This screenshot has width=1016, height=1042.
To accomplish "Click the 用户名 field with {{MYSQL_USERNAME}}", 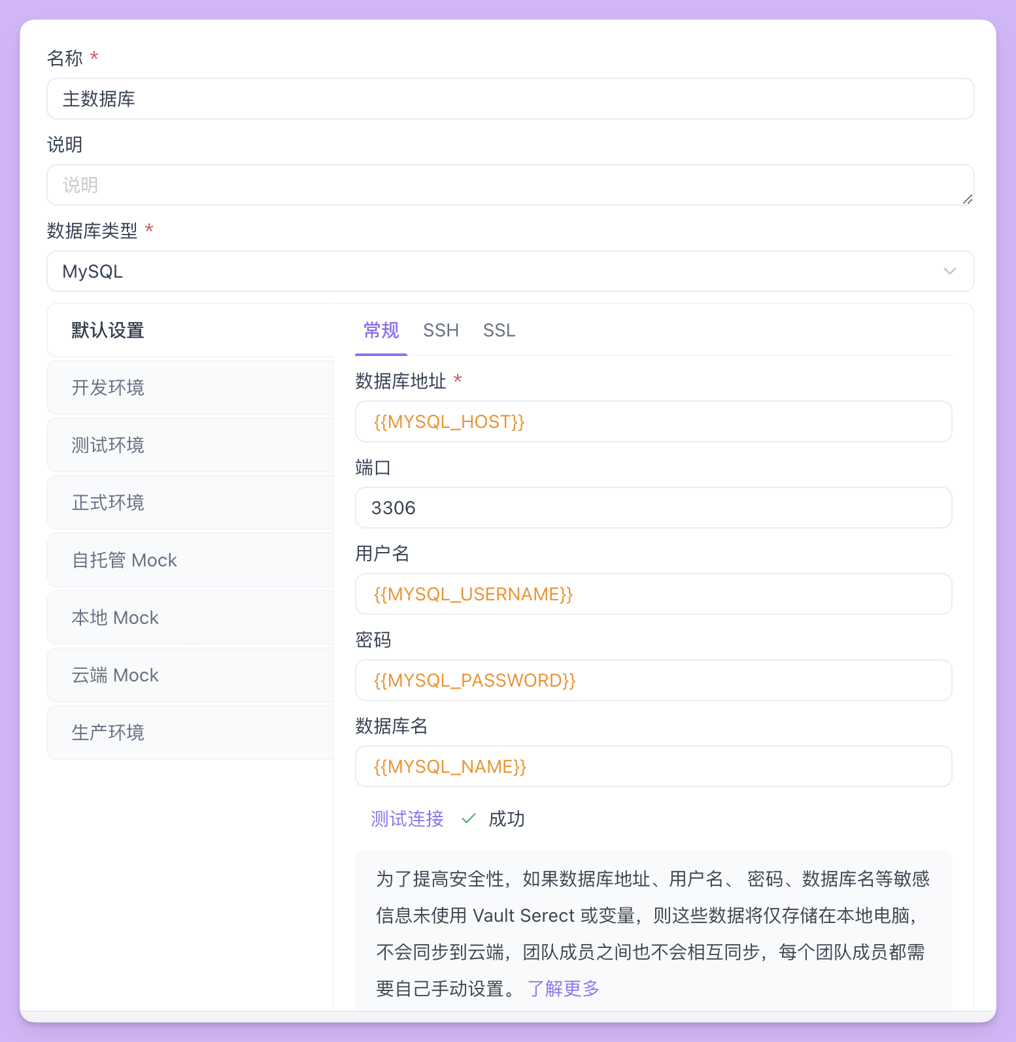I will 654,594.
